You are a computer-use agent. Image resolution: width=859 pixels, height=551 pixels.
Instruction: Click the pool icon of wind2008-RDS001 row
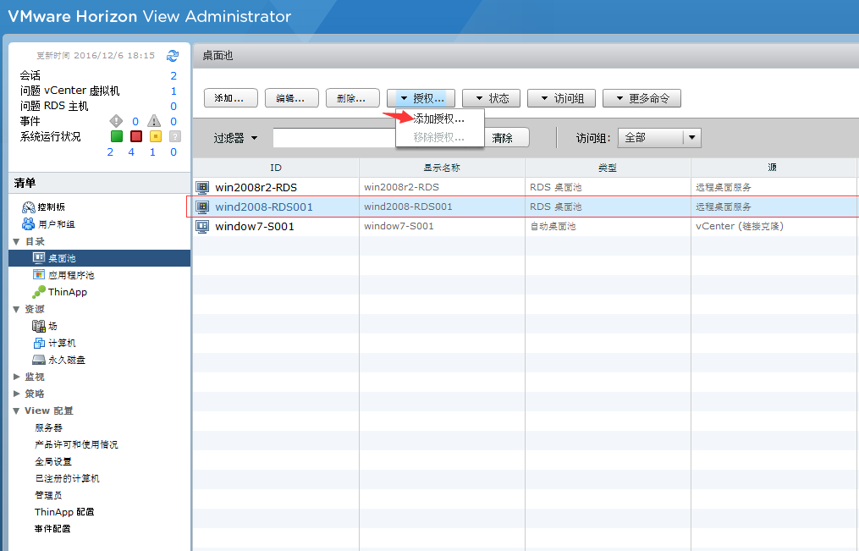203,207
